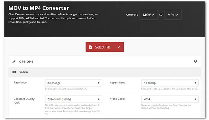Open the Aspect Ratio dropdown
209x120 pixels.
point(170,83)
